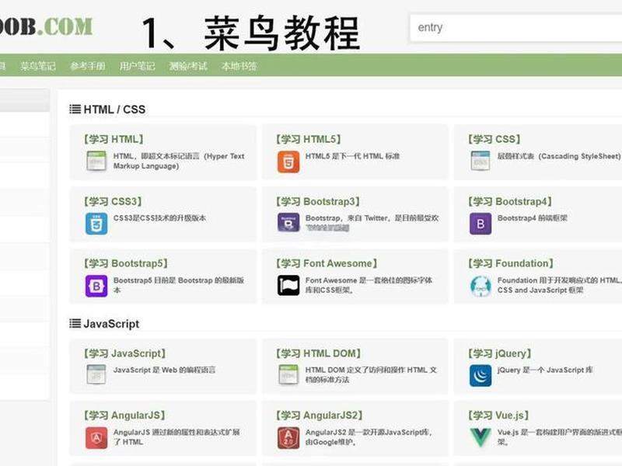Click the description 'Bootstrap4 前端框架'
622x466 pixels.
533,218
